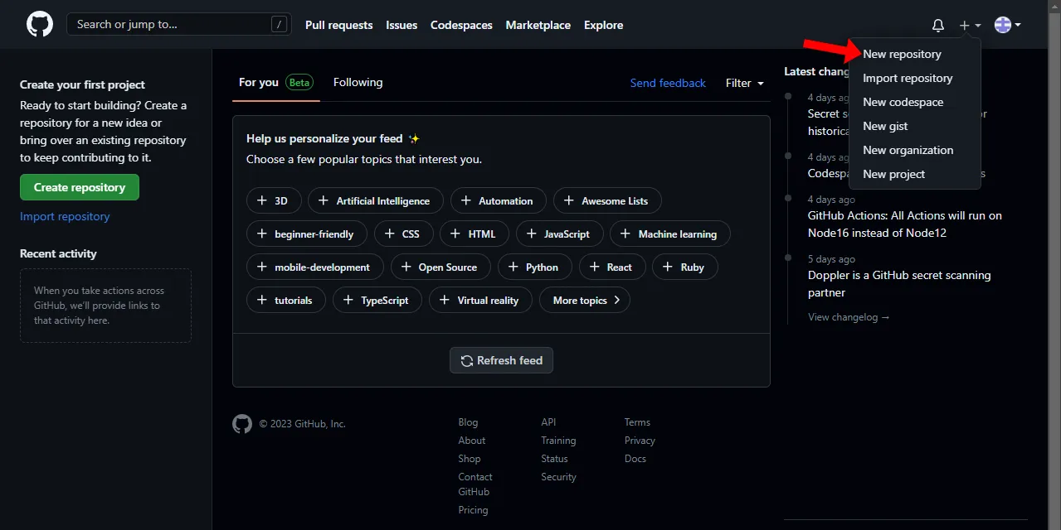Open Doppler secret scanning partner entry
Image resolution: width=1061 pixels, height=530 pixels.
(x=899, y=284)
